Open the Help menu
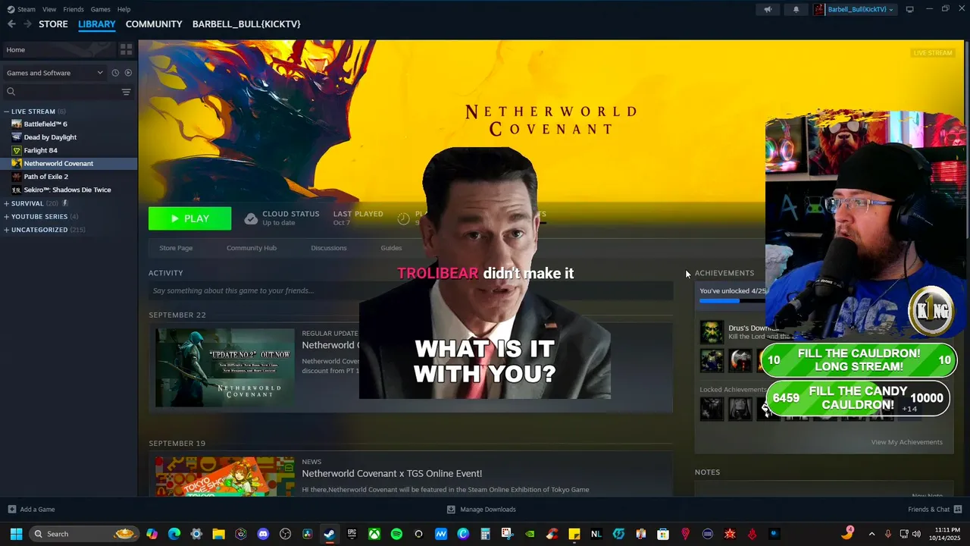The width and height of the screenshot is (970, 546). (124, 9)
